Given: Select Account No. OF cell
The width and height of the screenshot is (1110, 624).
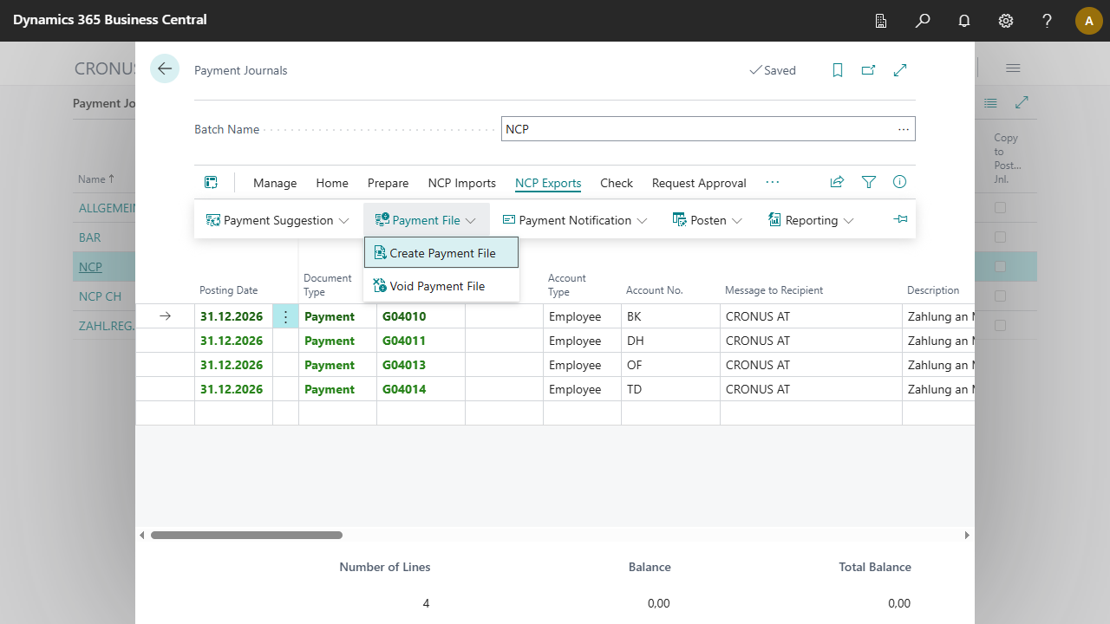Looking at the screenshot, I should click(670, 365).
